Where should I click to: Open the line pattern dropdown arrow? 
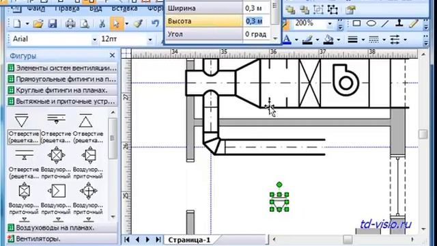(384, 40)
